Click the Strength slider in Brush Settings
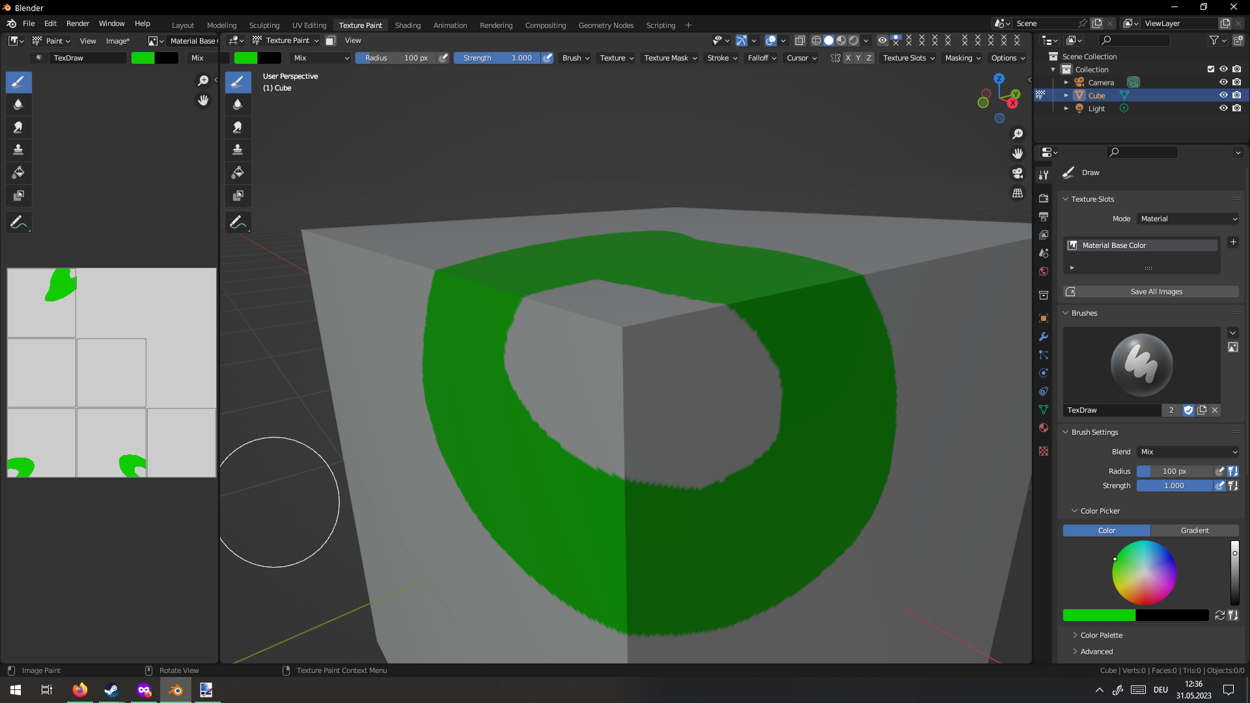 tap(1174, 486)
